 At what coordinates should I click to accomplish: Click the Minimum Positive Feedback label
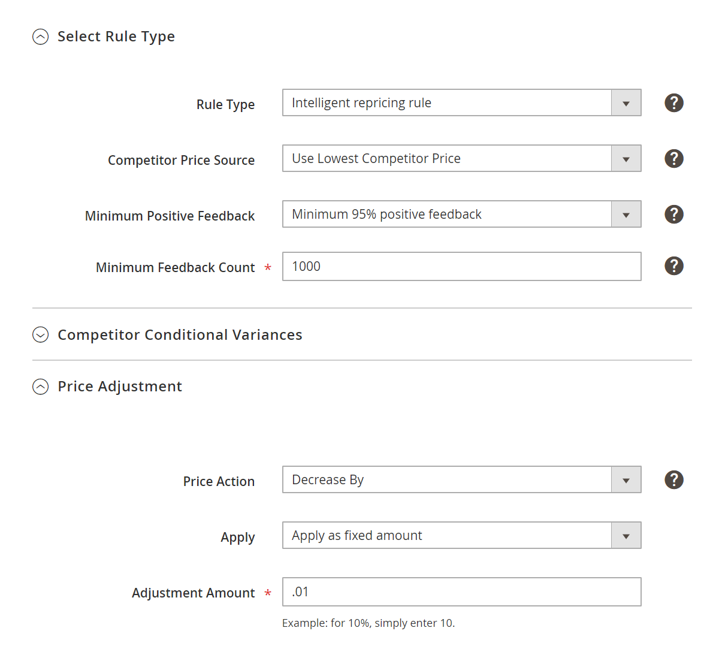[x=170, y=216]
